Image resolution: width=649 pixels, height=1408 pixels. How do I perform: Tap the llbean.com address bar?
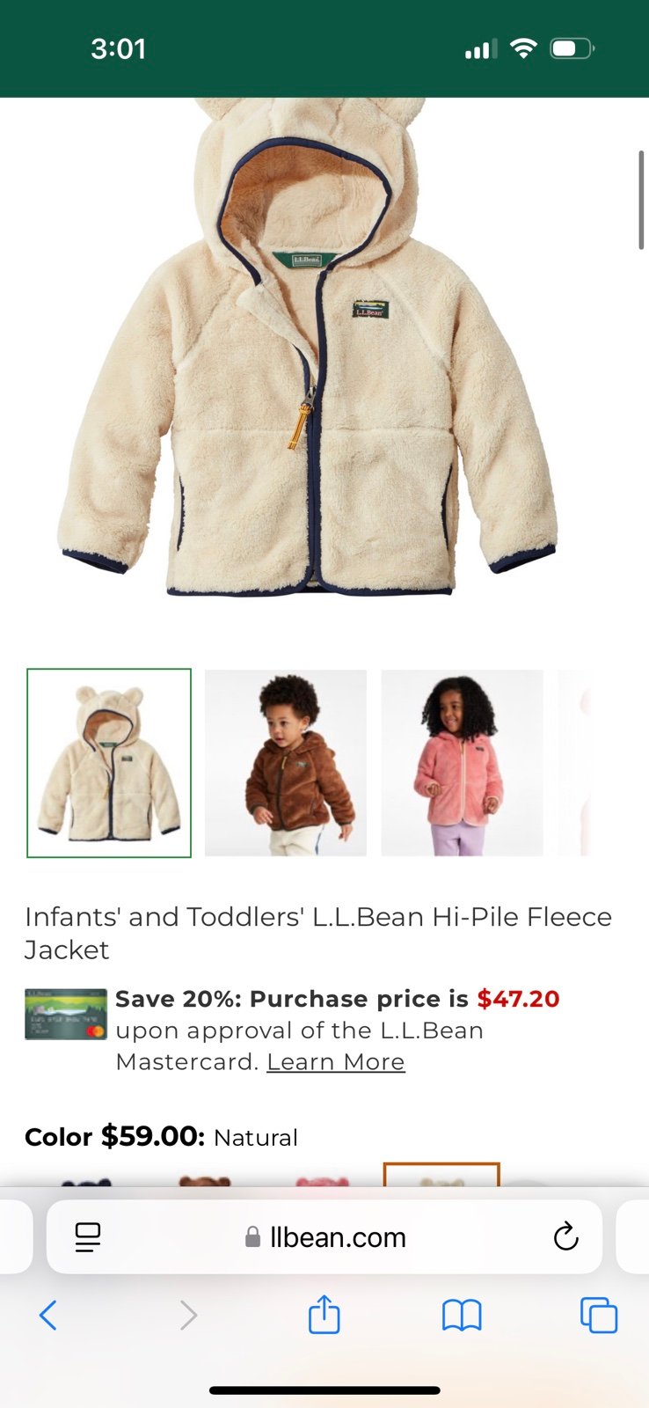coord(324,1237)
